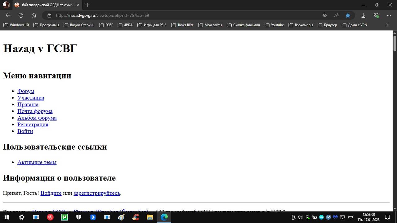This screenshot has height=223, width=397.
Task: Open the Мои сайты bookmarks folder
Action: (210, 25)
